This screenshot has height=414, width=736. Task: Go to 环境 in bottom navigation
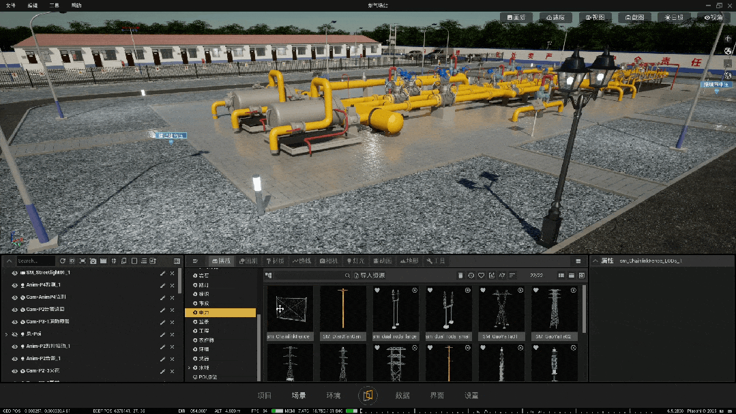334,396
